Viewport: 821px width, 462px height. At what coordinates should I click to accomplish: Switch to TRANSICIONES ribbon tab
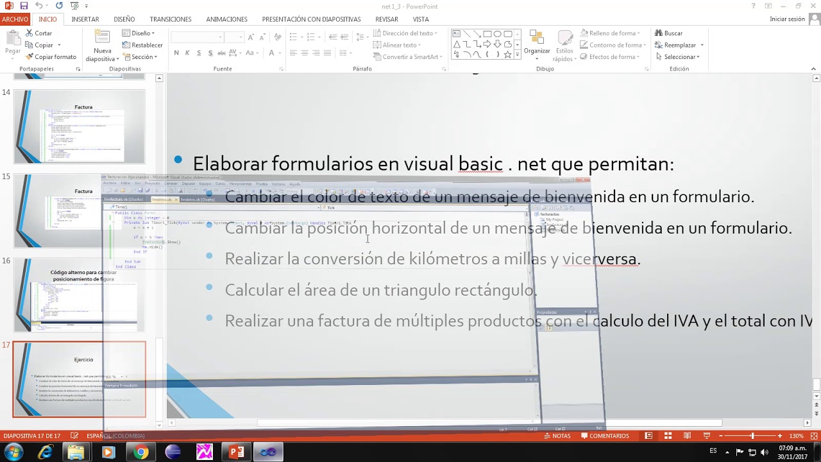[171, 19]
